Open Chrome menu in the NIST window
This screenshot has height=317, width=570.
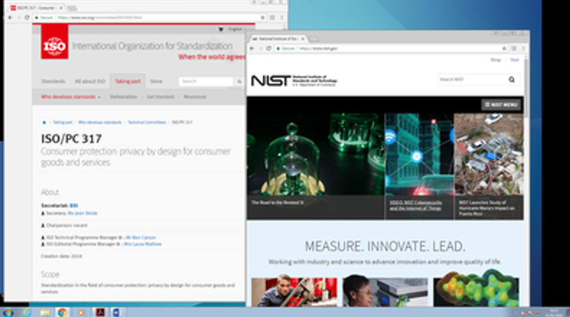[523, 48]
